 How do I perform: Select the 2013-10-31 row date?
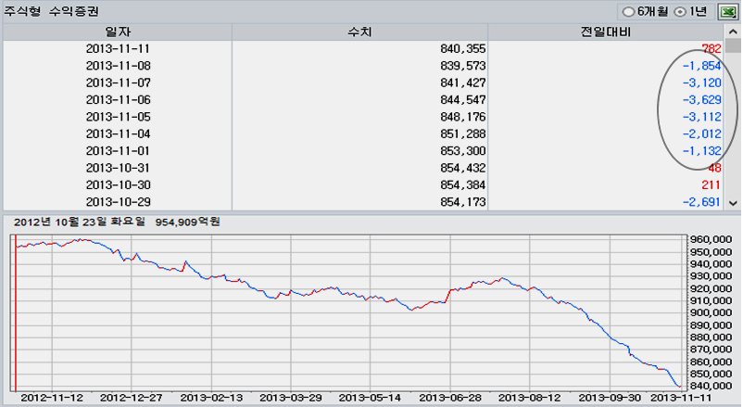click(x=118, y=168)
